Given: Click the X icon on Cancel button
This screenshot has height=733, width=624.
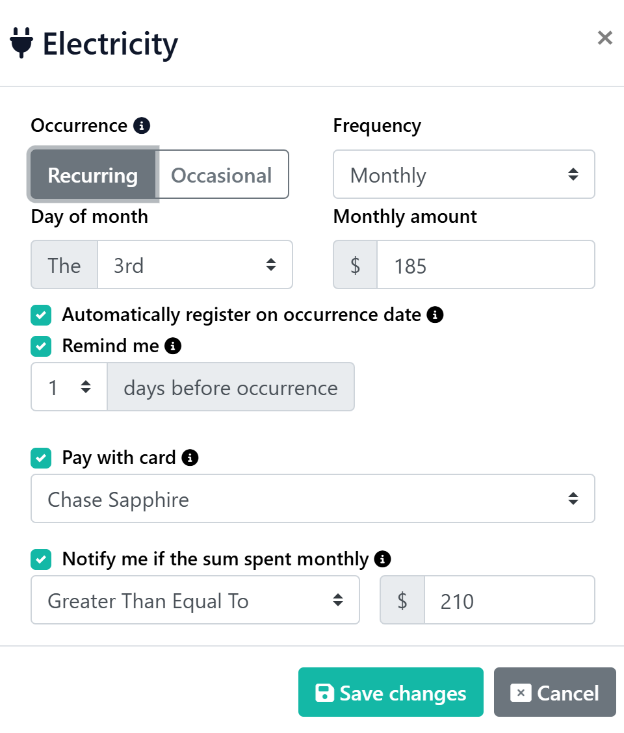Looking at the screenshot, I should point(520,693).
